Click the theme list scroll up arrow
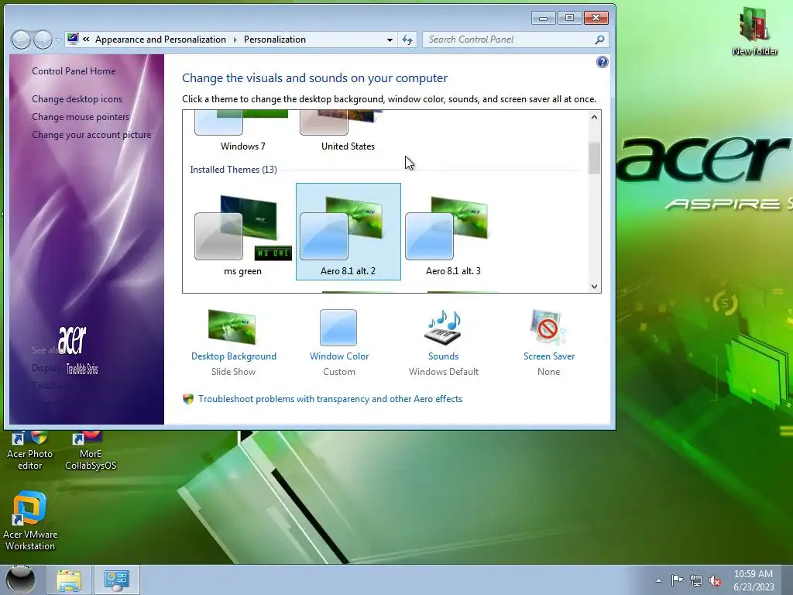 (x=594, y=117)
